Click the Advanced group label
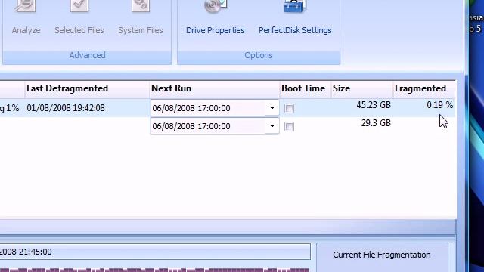 87,55
